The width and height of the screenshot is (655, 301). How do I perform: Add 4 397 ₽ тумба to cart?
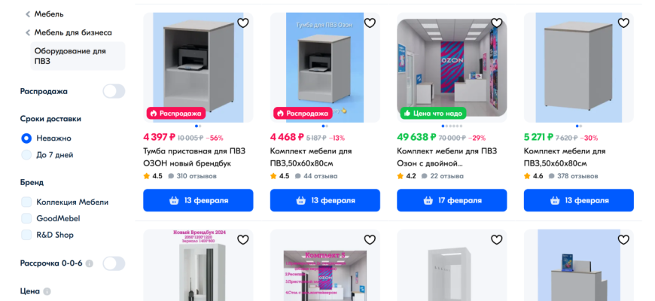point(198,200)
